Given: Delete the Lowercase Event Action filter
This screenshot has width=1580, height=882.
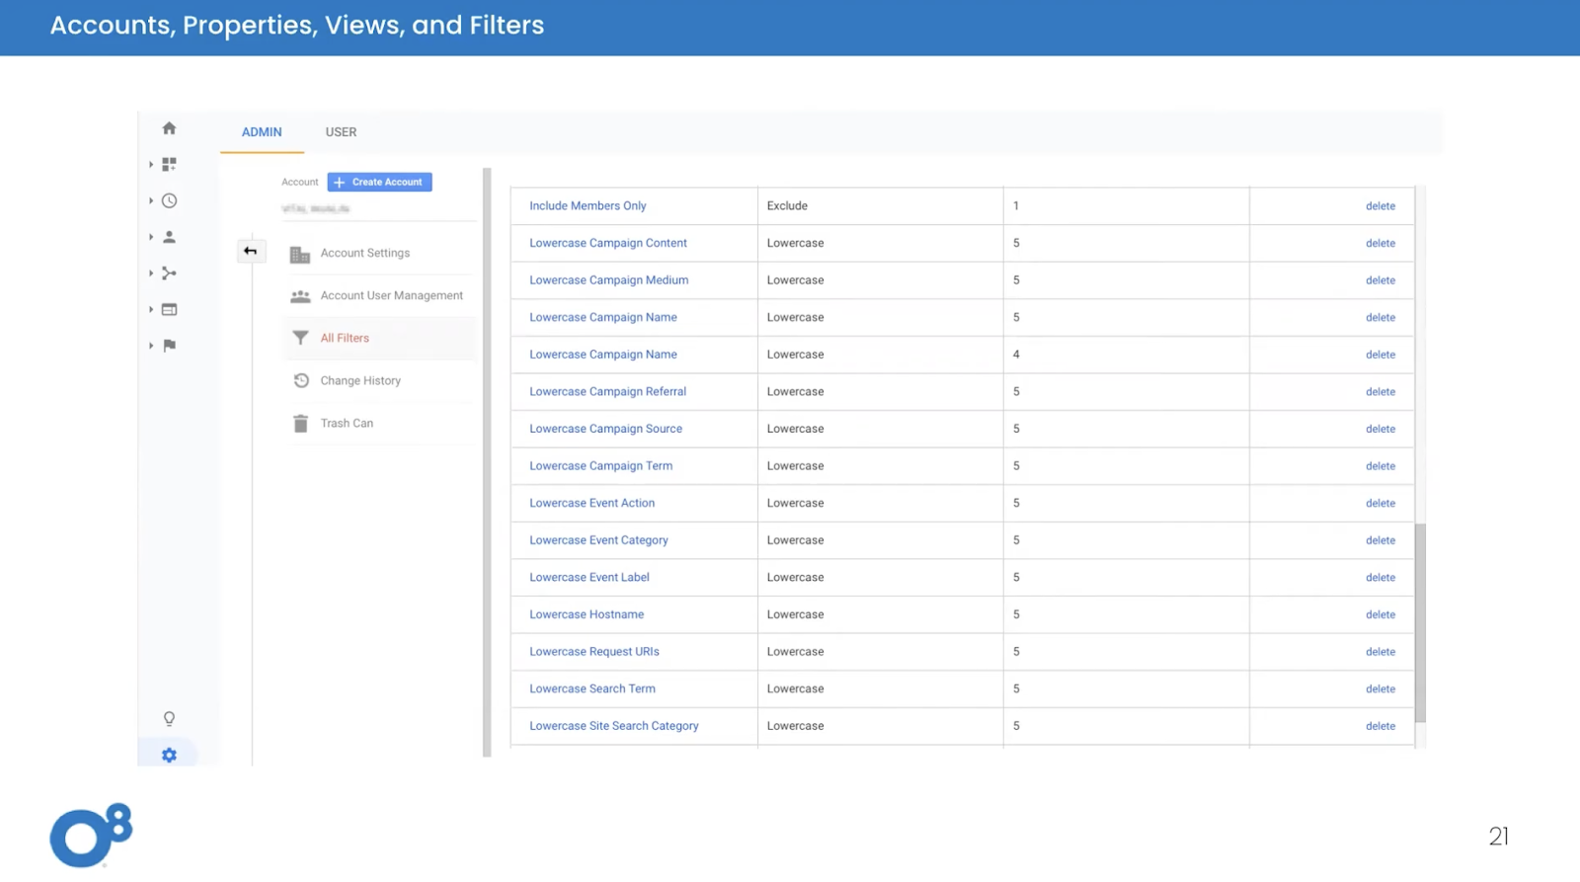Looking at the screenshot, I should [1381, 504].
